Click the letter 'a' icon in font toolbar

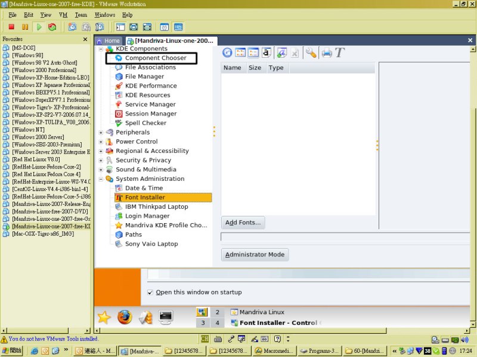coord(266,53)
